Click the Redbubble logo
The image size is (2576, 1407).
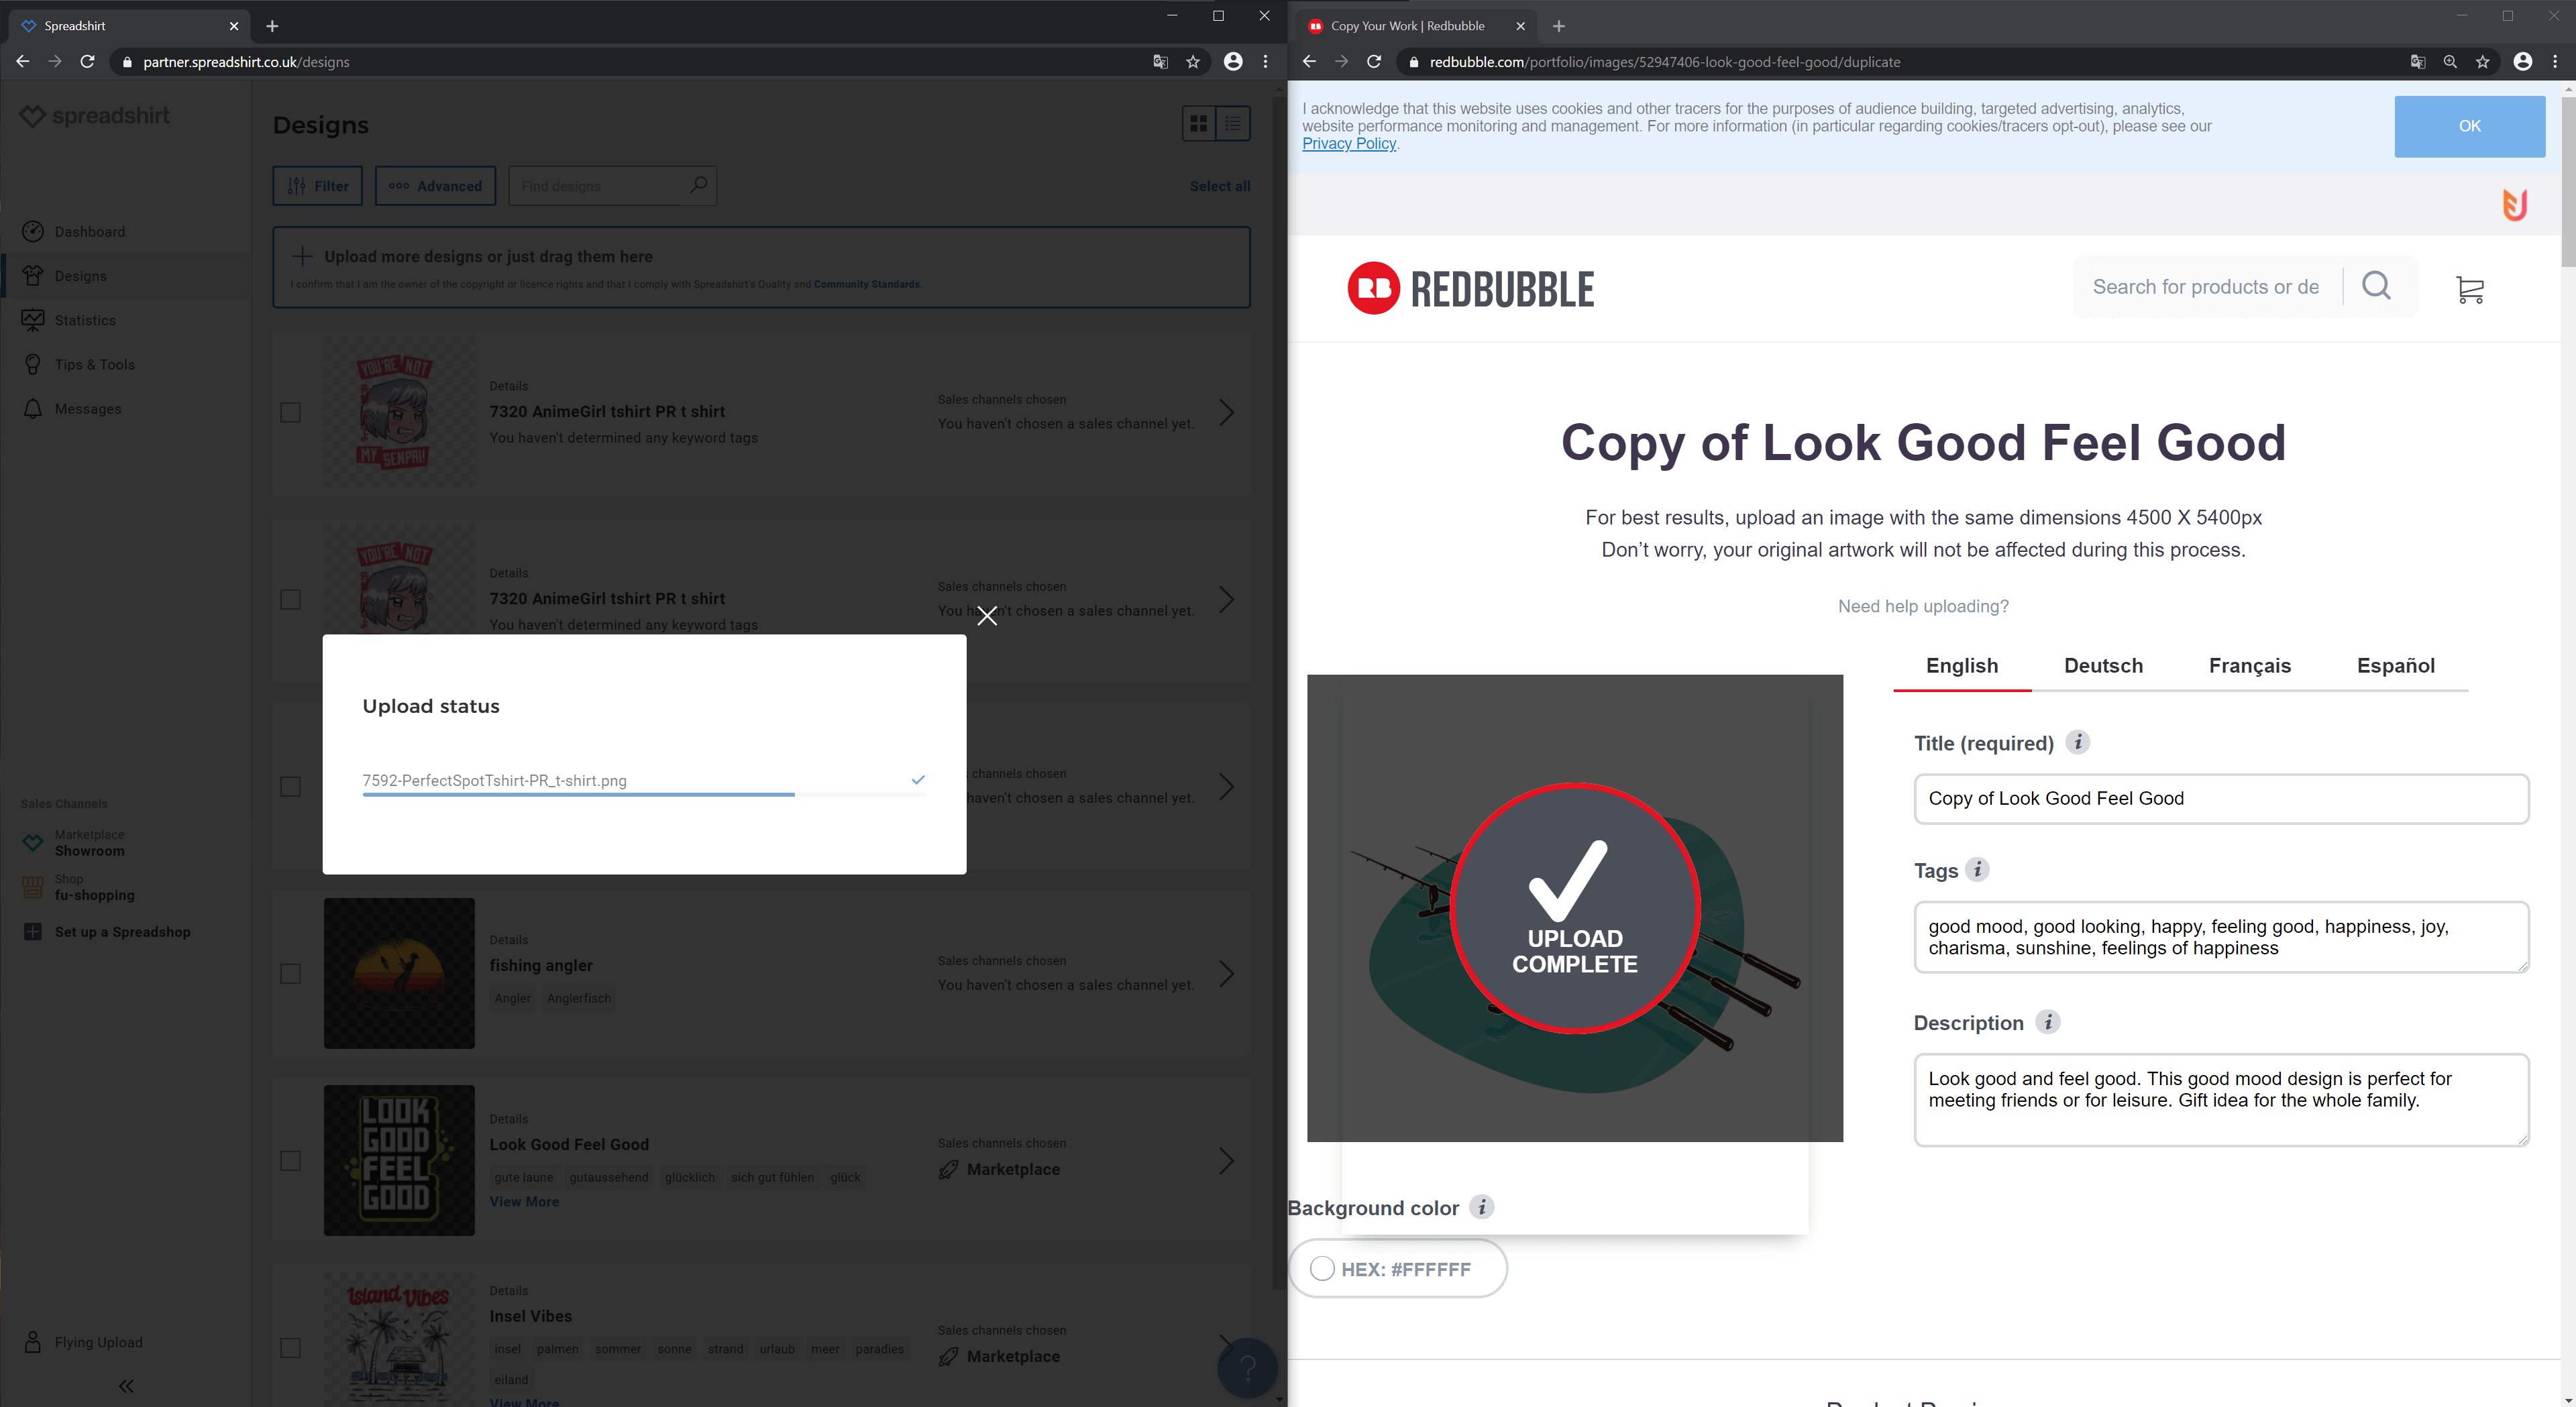[1470, 289]
